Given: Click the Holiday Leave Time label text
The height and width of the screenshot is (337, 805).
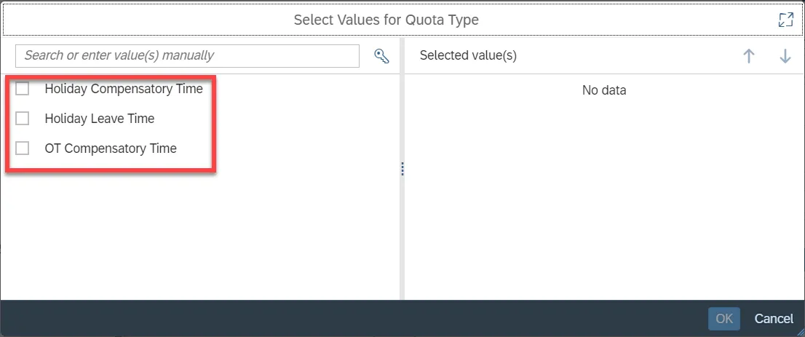Looking at the screenshot, I should pyautogui.click(x=100, y=118).
